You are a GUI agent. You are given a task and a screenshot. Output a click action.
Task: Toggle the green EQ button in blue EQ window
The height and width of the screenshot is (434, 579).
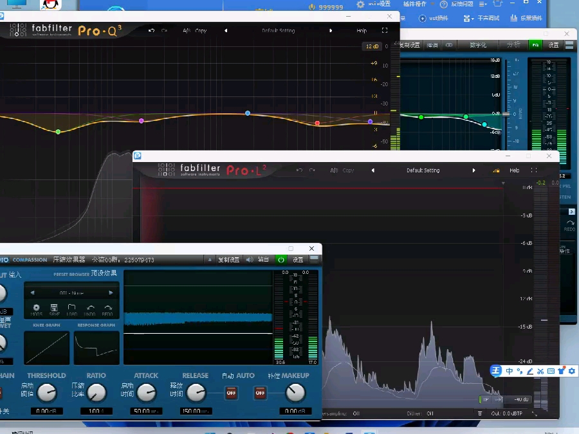pyautogui.click(x=535, y=45)
